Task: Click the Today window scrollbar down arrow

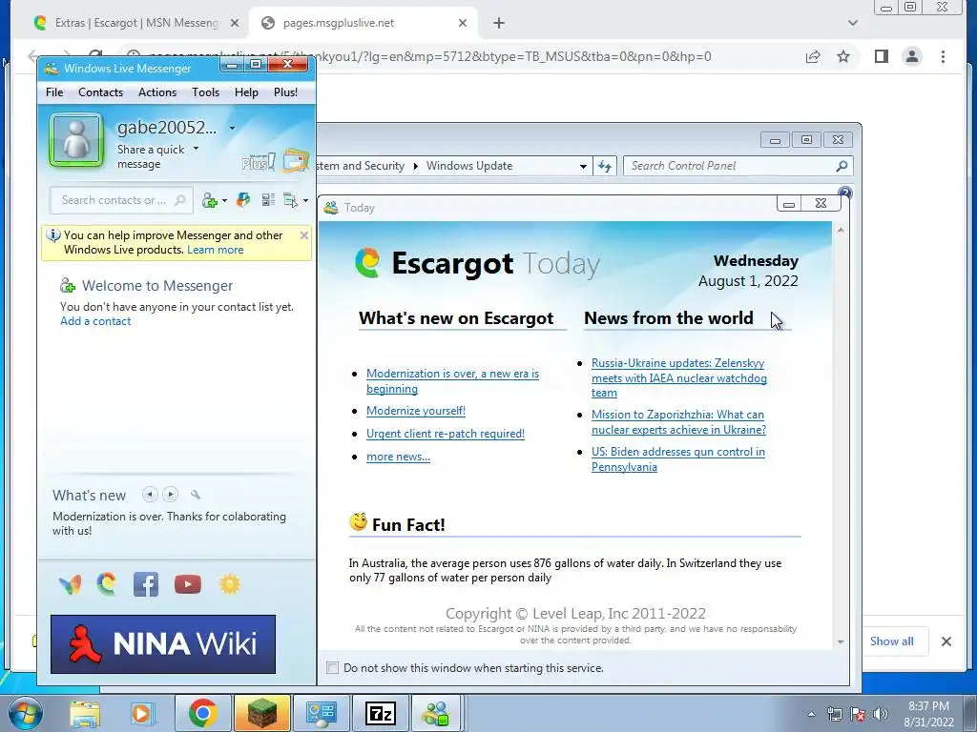Action: point(841,641)
